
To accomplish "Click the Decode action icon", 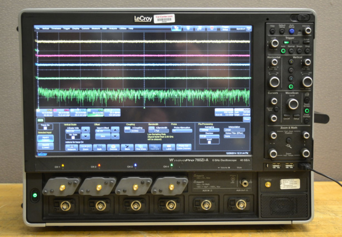I will tap(113, 147).
